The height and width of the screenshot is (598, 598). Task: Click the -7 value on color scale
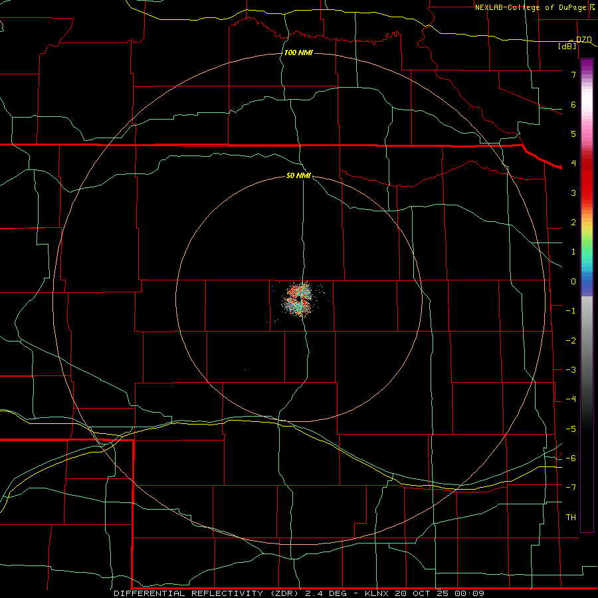(x=571, y=488)
